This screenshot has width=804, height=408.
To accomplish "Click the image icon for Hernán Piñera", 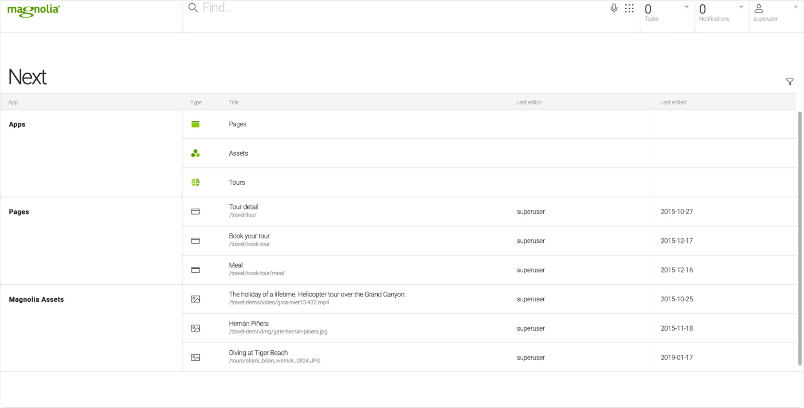I will (195, 328).
